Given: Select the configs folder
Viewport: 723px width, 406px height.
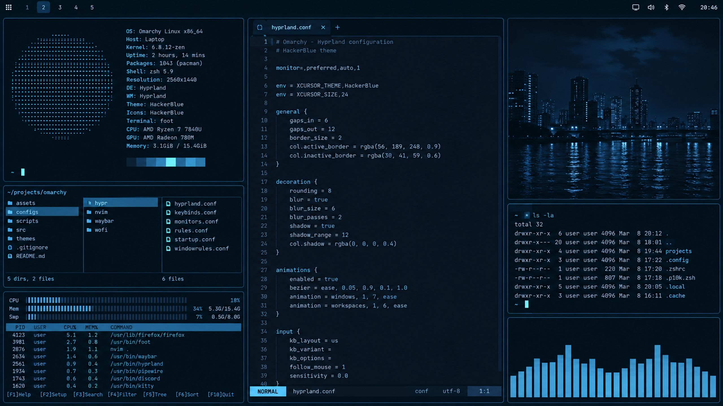Looking at the screenshot, I should [x=42, y=212].
